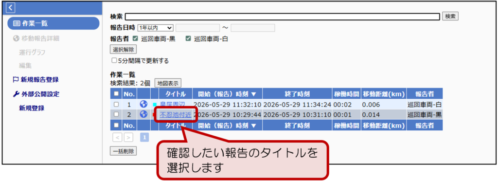Open 外部公開設定 with wrench icon
Viewport: 498px width, 181px height.
pyautogui.click(x=36, y=94)
